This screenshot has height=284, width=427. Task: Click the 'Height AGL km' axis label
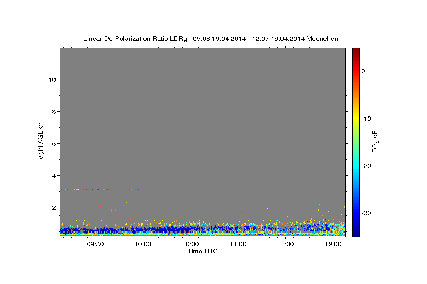(x=41, y=142)
